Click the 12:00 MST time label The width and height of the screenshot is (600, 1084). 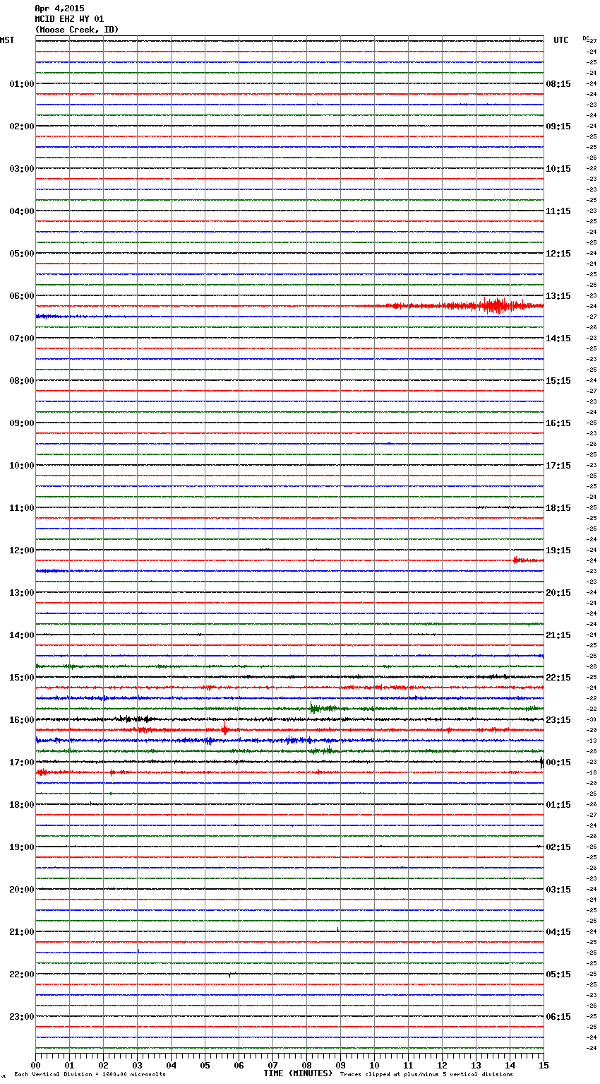point(21,550)
